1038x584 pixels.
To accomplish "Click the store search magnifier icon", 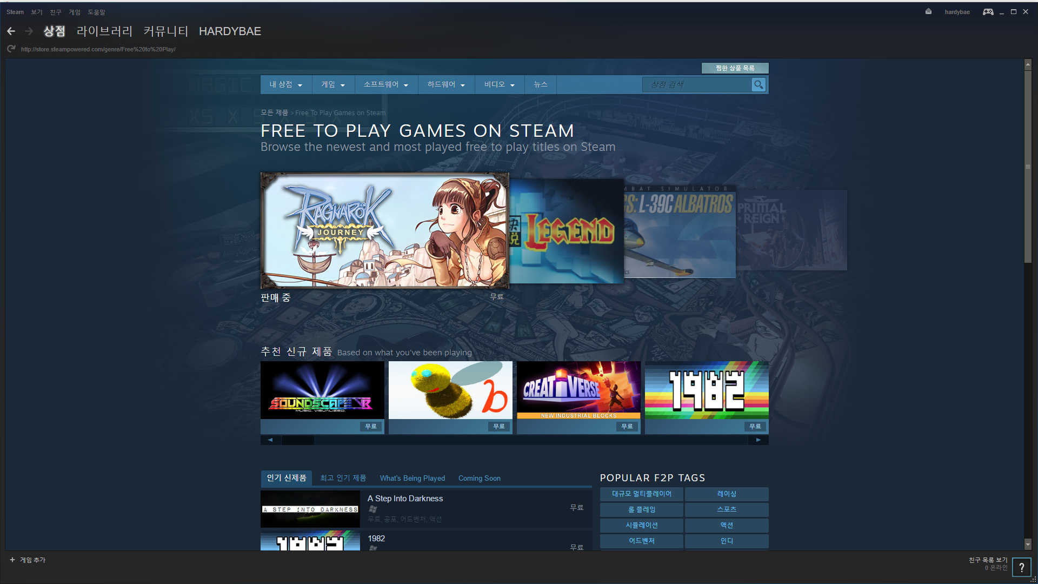I will (758, 85).
